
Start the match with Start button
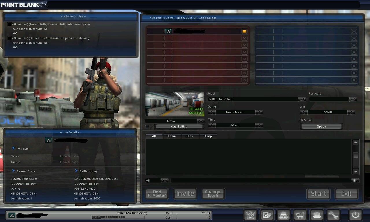319,194
